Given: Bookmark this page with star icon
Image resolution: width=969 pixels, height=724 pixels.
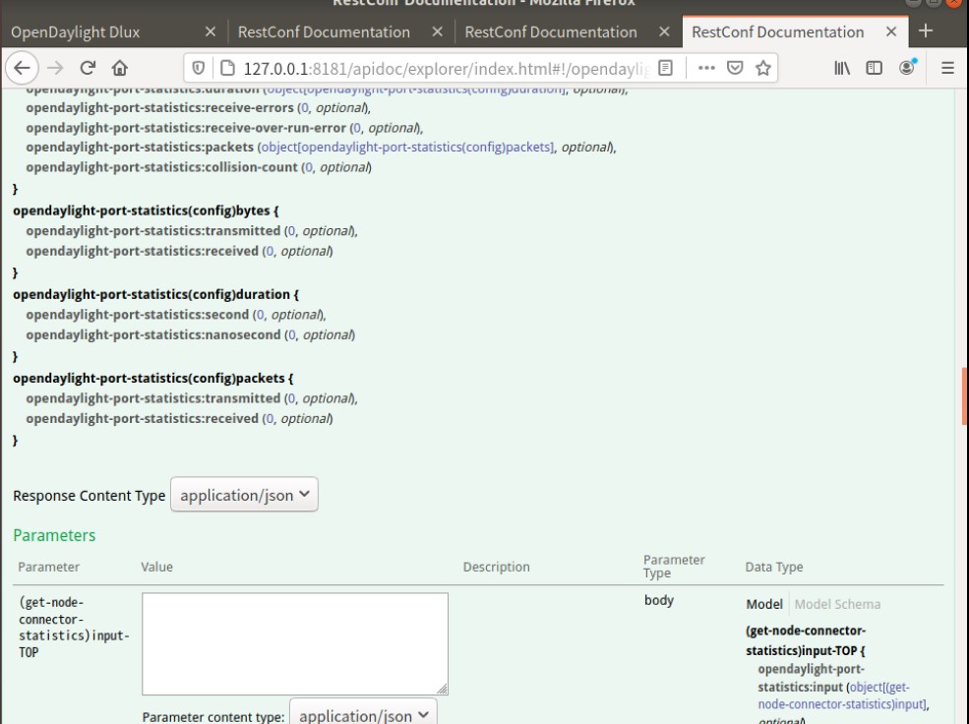Looking at the screenshot, I should click(x=763, y=68).
